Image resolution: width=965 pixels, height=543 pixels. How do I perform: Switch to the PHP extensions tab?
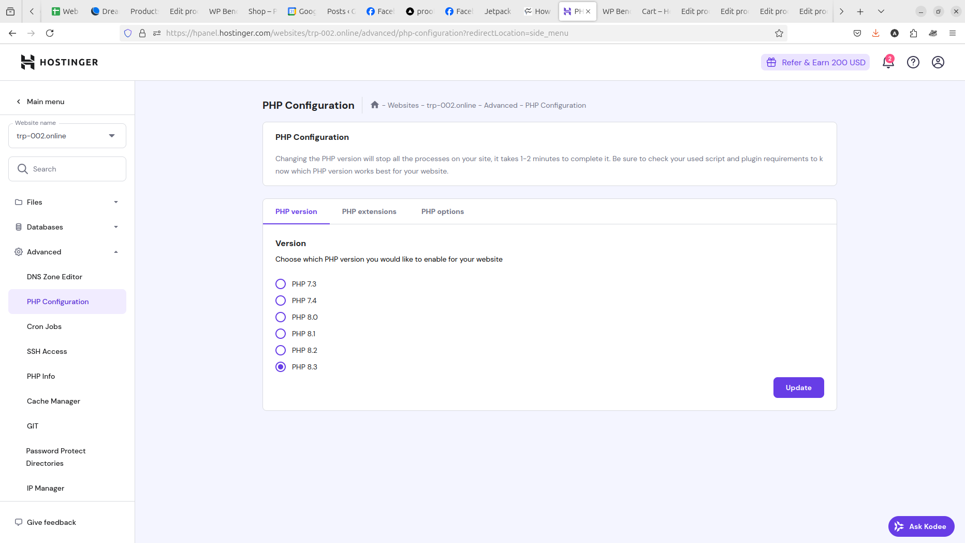369,211
